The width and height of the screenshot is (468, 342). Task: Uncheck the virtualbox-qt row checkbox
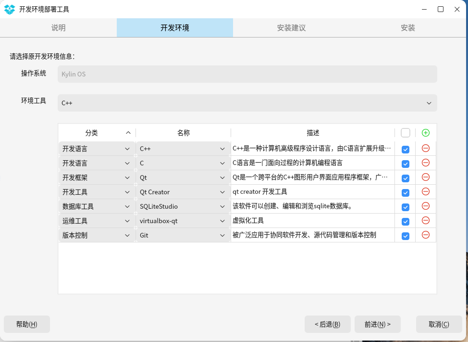[x=406, y=222]
